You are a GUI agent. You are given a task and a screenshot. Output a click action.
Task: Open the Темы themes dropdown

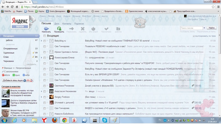[x=203, y=20]
